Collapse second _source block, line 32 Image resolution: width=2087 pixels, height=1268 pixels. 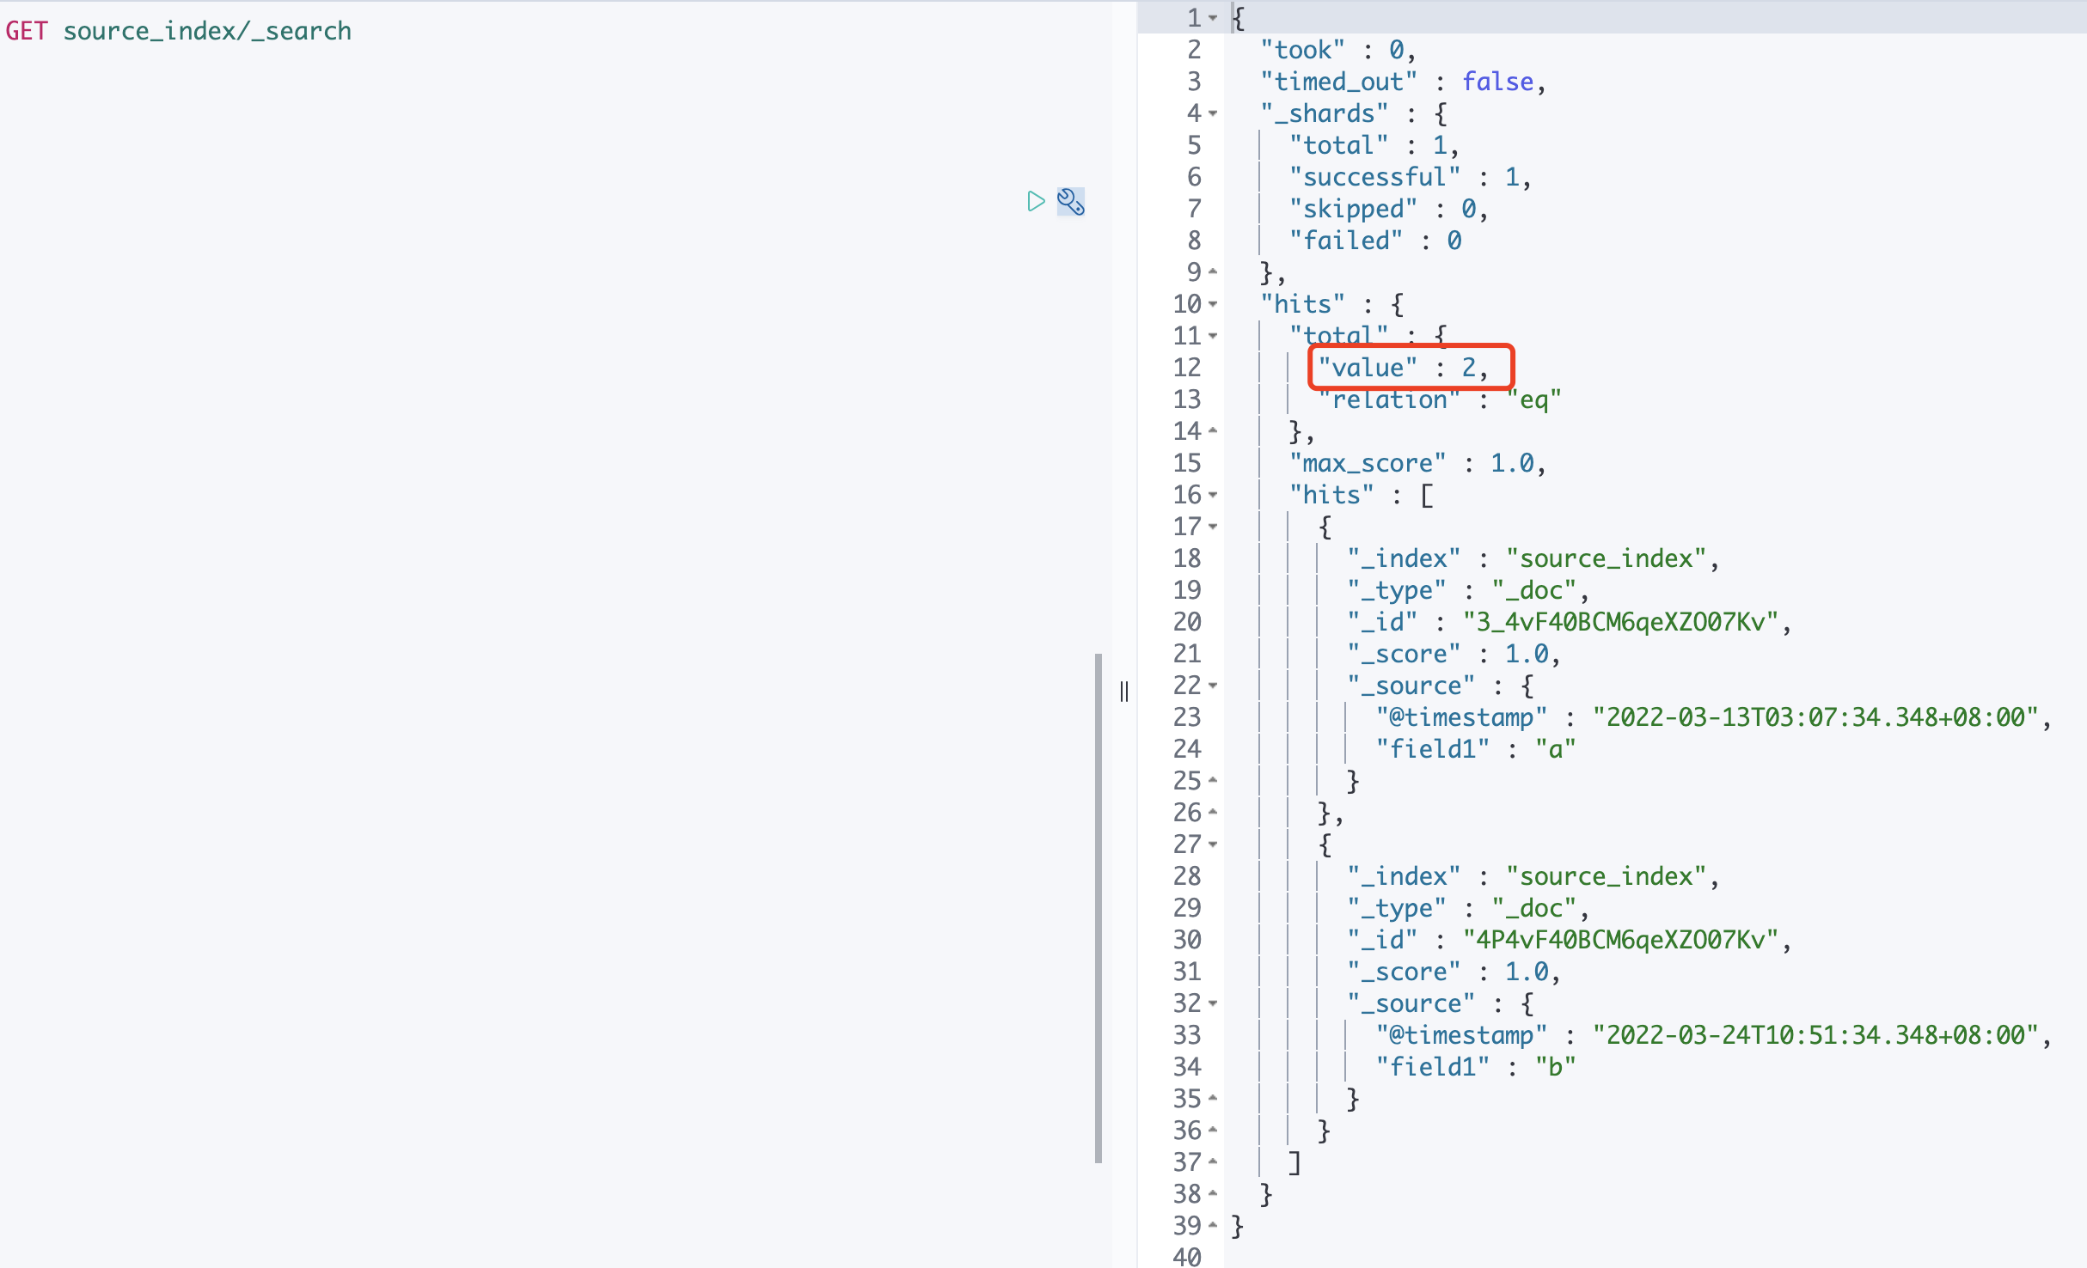(x=1213, y=1003)
